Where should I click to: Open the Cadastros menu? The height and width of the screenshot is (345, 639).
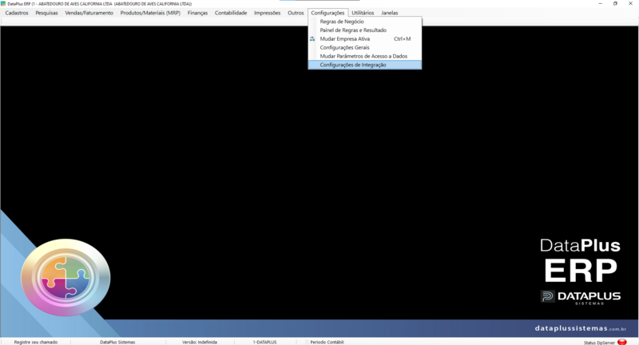tap(17, 13)
